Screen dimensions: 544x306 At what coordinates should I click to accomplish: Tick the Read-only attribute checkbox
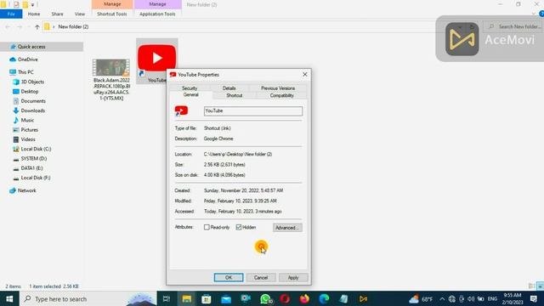tap(207, 227)
